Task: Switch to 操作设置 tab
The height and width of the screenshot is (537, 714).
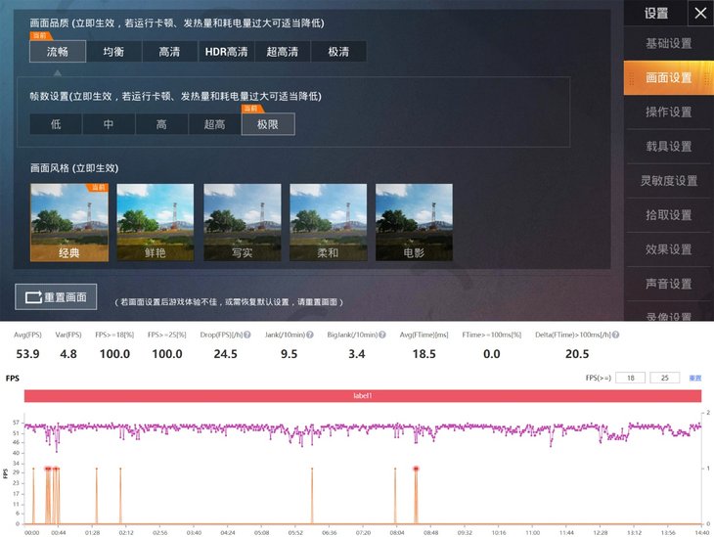Action: [668, 112]
